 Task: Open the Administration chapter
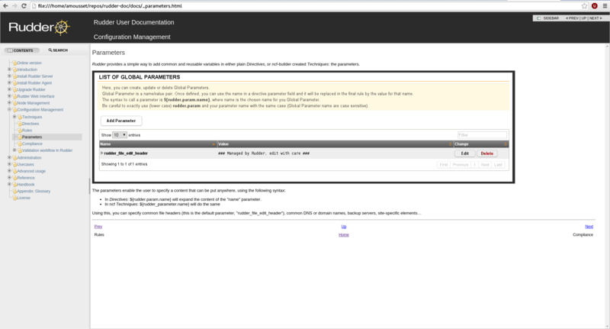[x=29, y=158]
